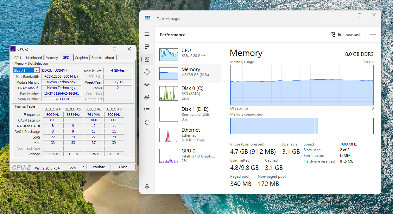Maximize the Task Manager window
Viewport: 393px width, 214px height.
coord(359,15)
